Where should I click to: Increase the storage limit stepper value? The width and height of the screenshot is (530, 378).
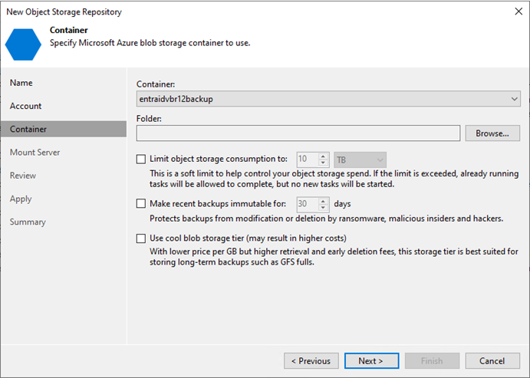click(x=323, y=156)
